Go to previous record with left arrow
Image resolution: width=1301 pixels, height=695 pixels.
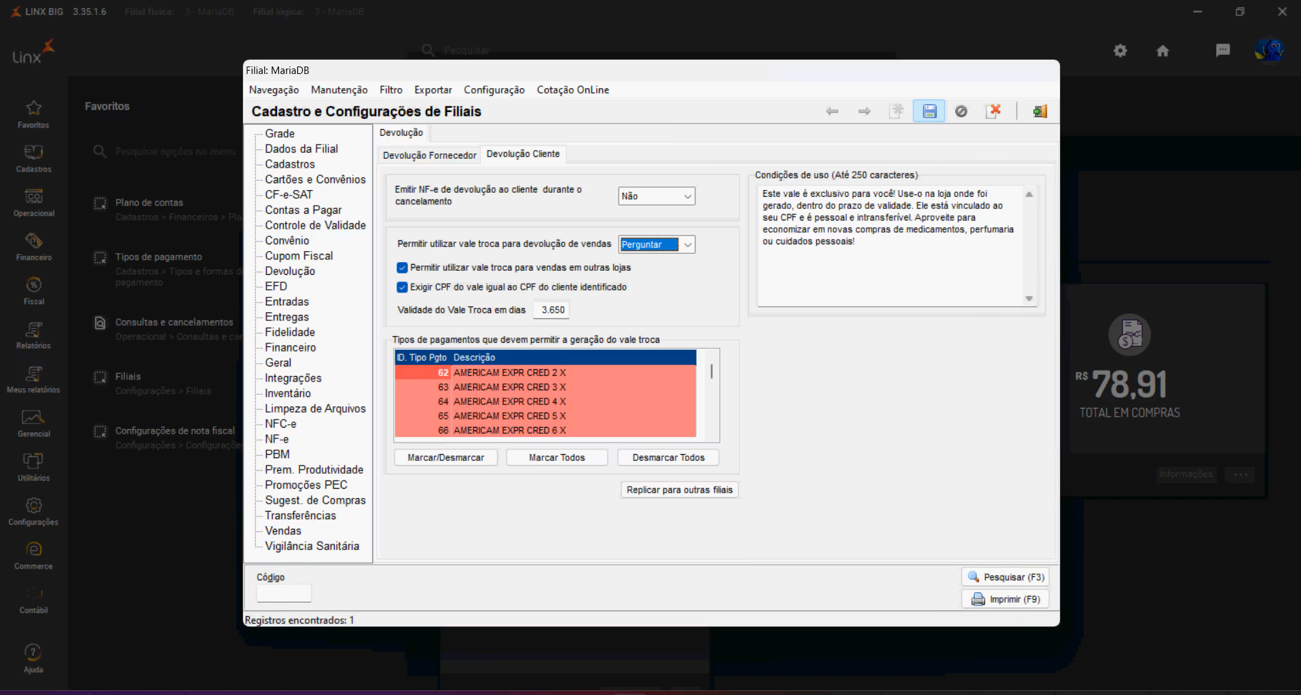(x=832, y=111)
